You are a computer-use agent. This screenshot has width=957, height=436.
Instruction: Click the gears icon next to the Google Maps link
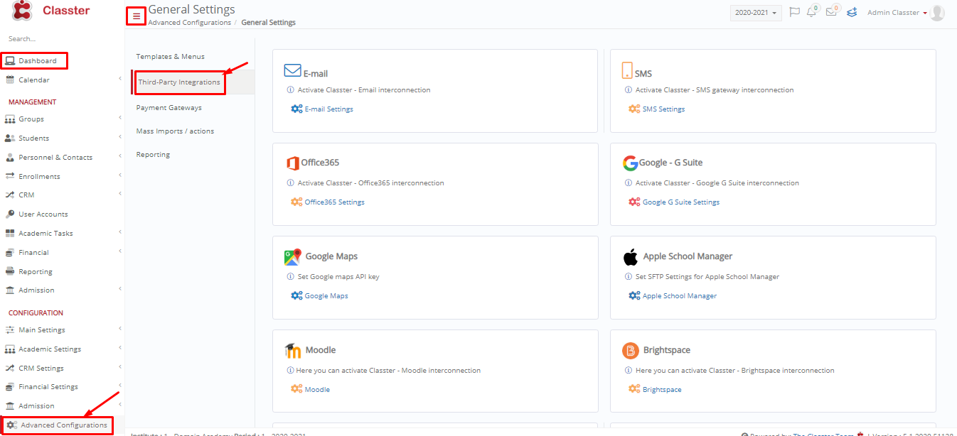tap(296, 296)
